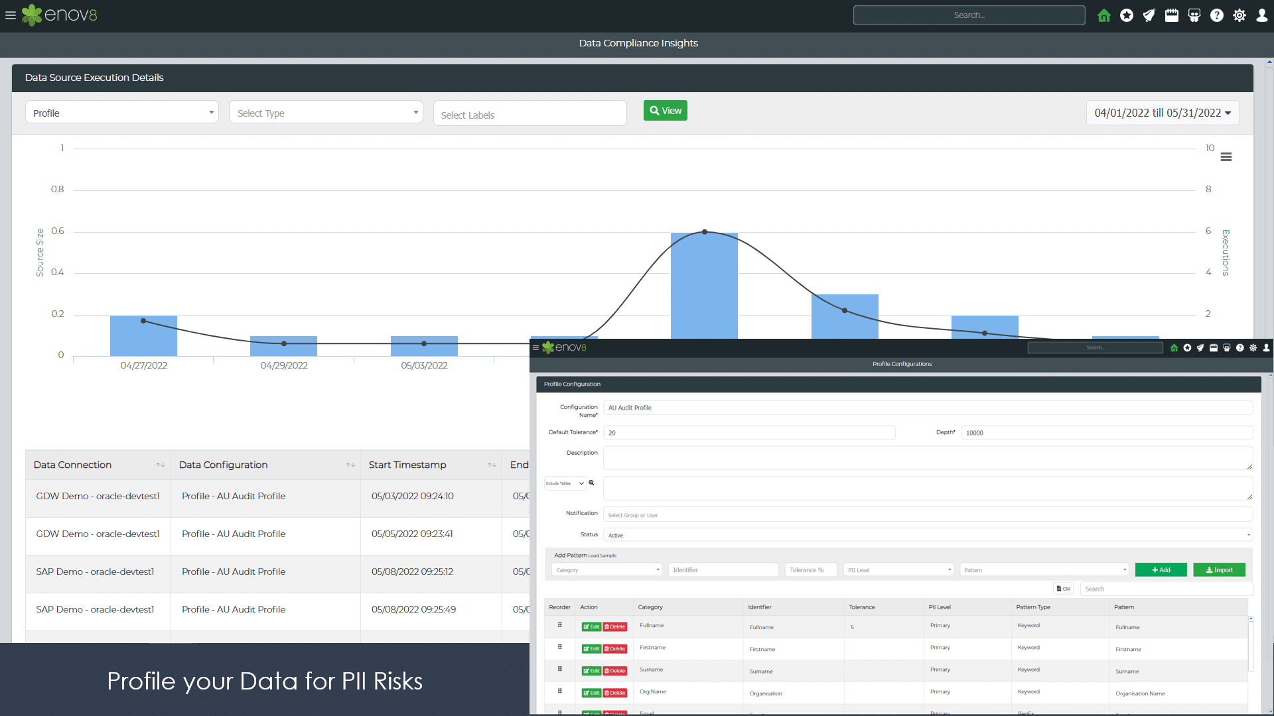The height and width of the screenshot is (716, 1274).
Task: Click the Default Tolerance field
Action: (x=750, y=433)
